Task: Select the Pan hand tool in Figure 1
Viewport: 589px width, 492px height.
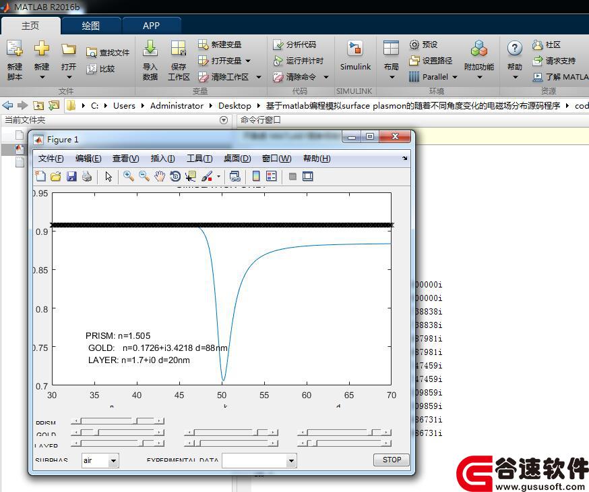Action: [160, 176]
